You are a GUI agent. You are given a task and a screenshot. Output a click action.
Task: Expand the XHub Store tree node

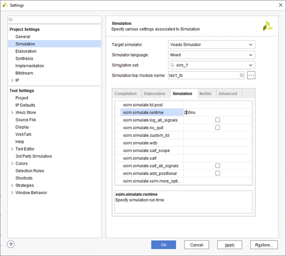click(x=12, y=113)
